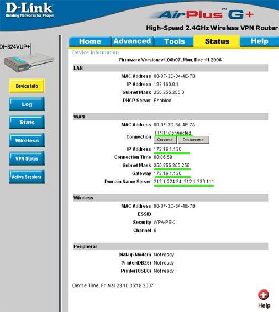The image size is (279, 312).
Task: Click the WAN Disconnect button
Action: click(193, 140)
